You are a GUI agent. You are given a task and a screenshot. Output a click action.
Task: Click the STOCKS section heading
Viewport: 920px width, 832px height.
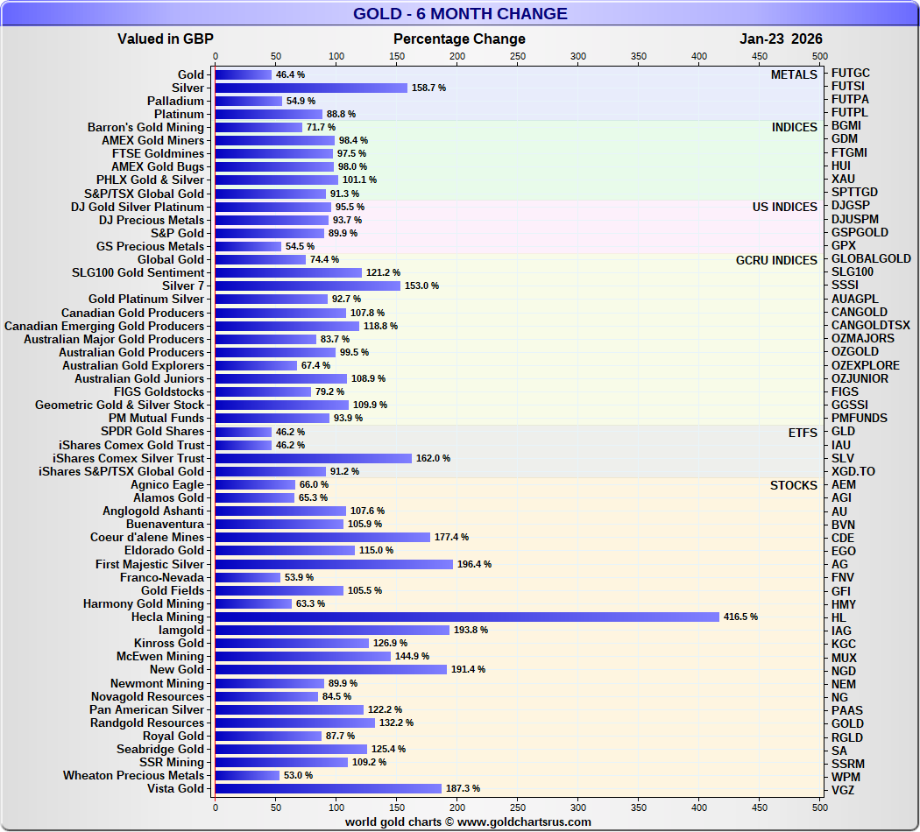[793, 485]
